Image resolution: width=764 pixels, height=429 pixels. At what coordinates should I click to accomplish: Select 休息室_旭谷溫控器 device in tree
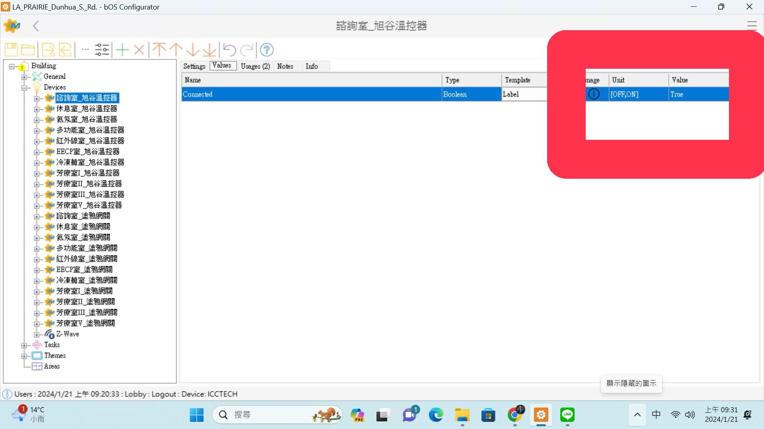click(x=86, y=108)
